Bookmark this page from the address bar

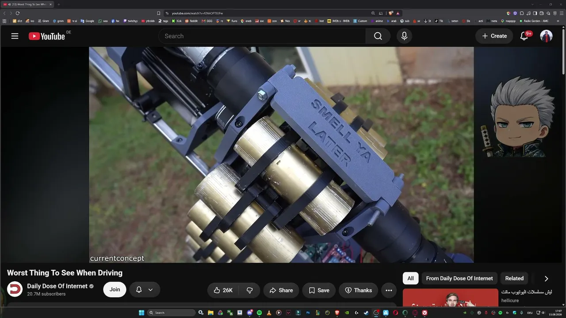[159, 13]
